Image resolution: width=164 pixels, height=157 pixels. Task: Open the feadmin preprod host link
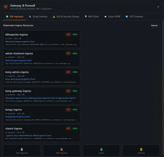[18, 61]
